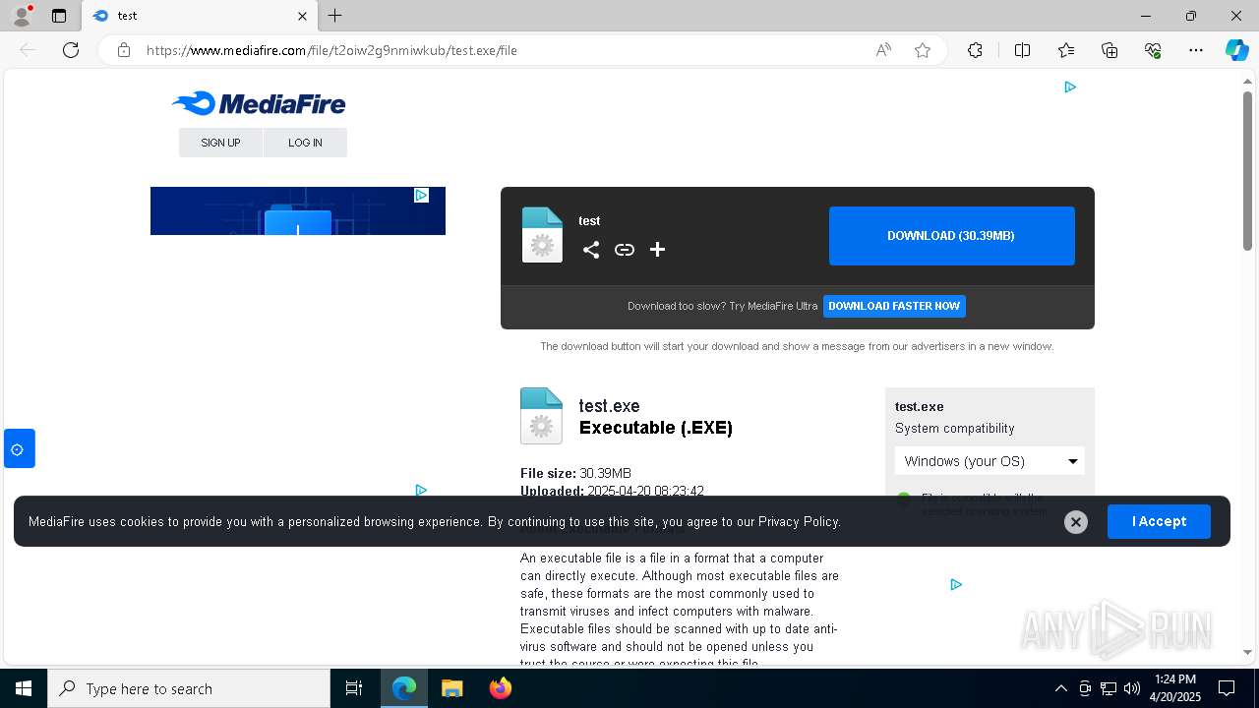Open Settings and more menu
Image resolution: width=1259 pixels, height=708 pixels.
click(x=1196, y=50)
